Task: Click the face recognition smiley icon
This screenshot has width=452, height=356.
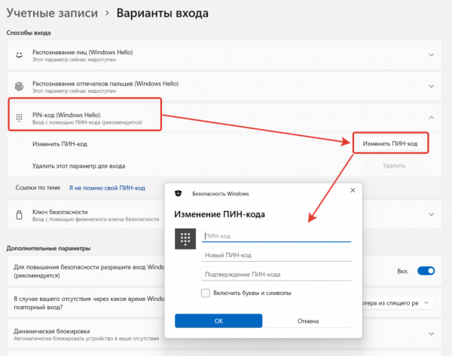Action: (19, 55)
